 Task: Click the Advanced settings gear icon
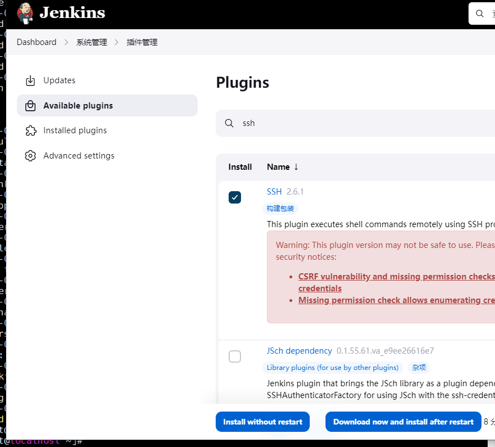tap(30, 156)
